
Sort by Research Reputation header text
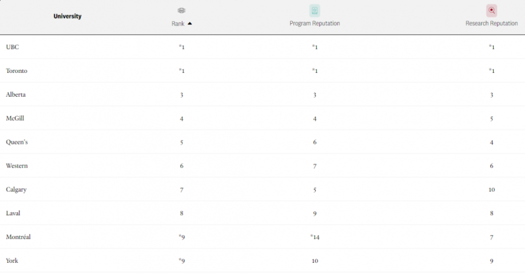point(491,23)
